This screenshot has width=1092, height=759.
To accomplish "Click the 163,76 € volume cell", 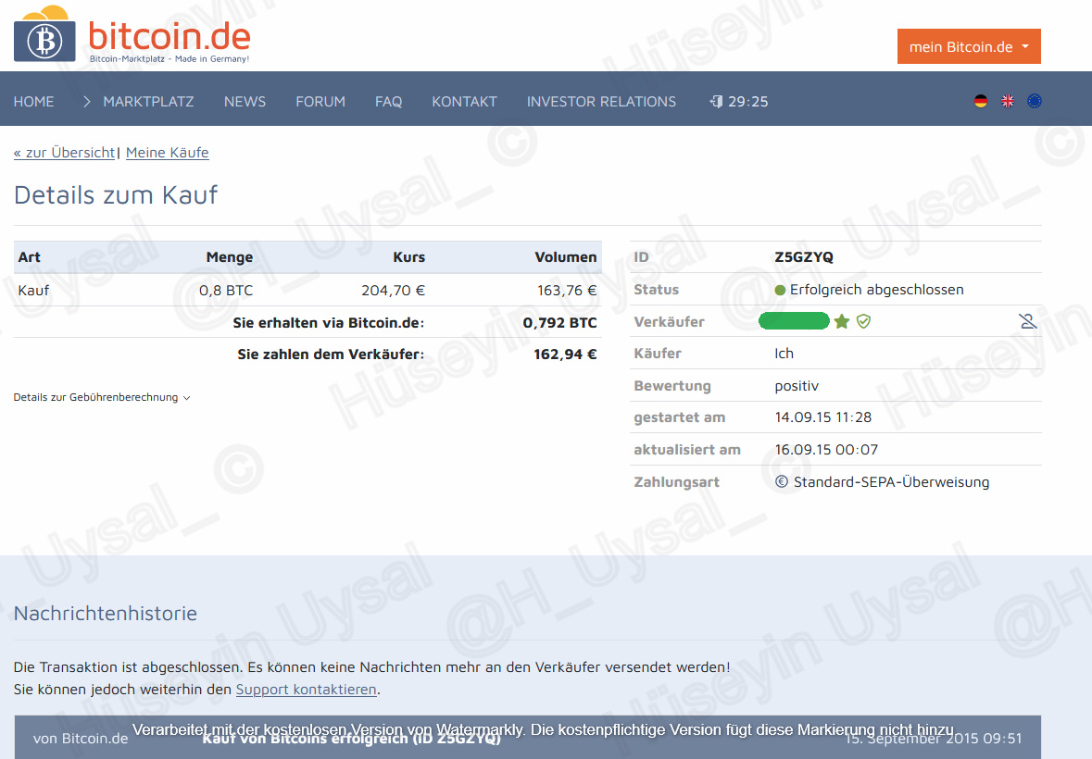I will [x=567, y=290].
